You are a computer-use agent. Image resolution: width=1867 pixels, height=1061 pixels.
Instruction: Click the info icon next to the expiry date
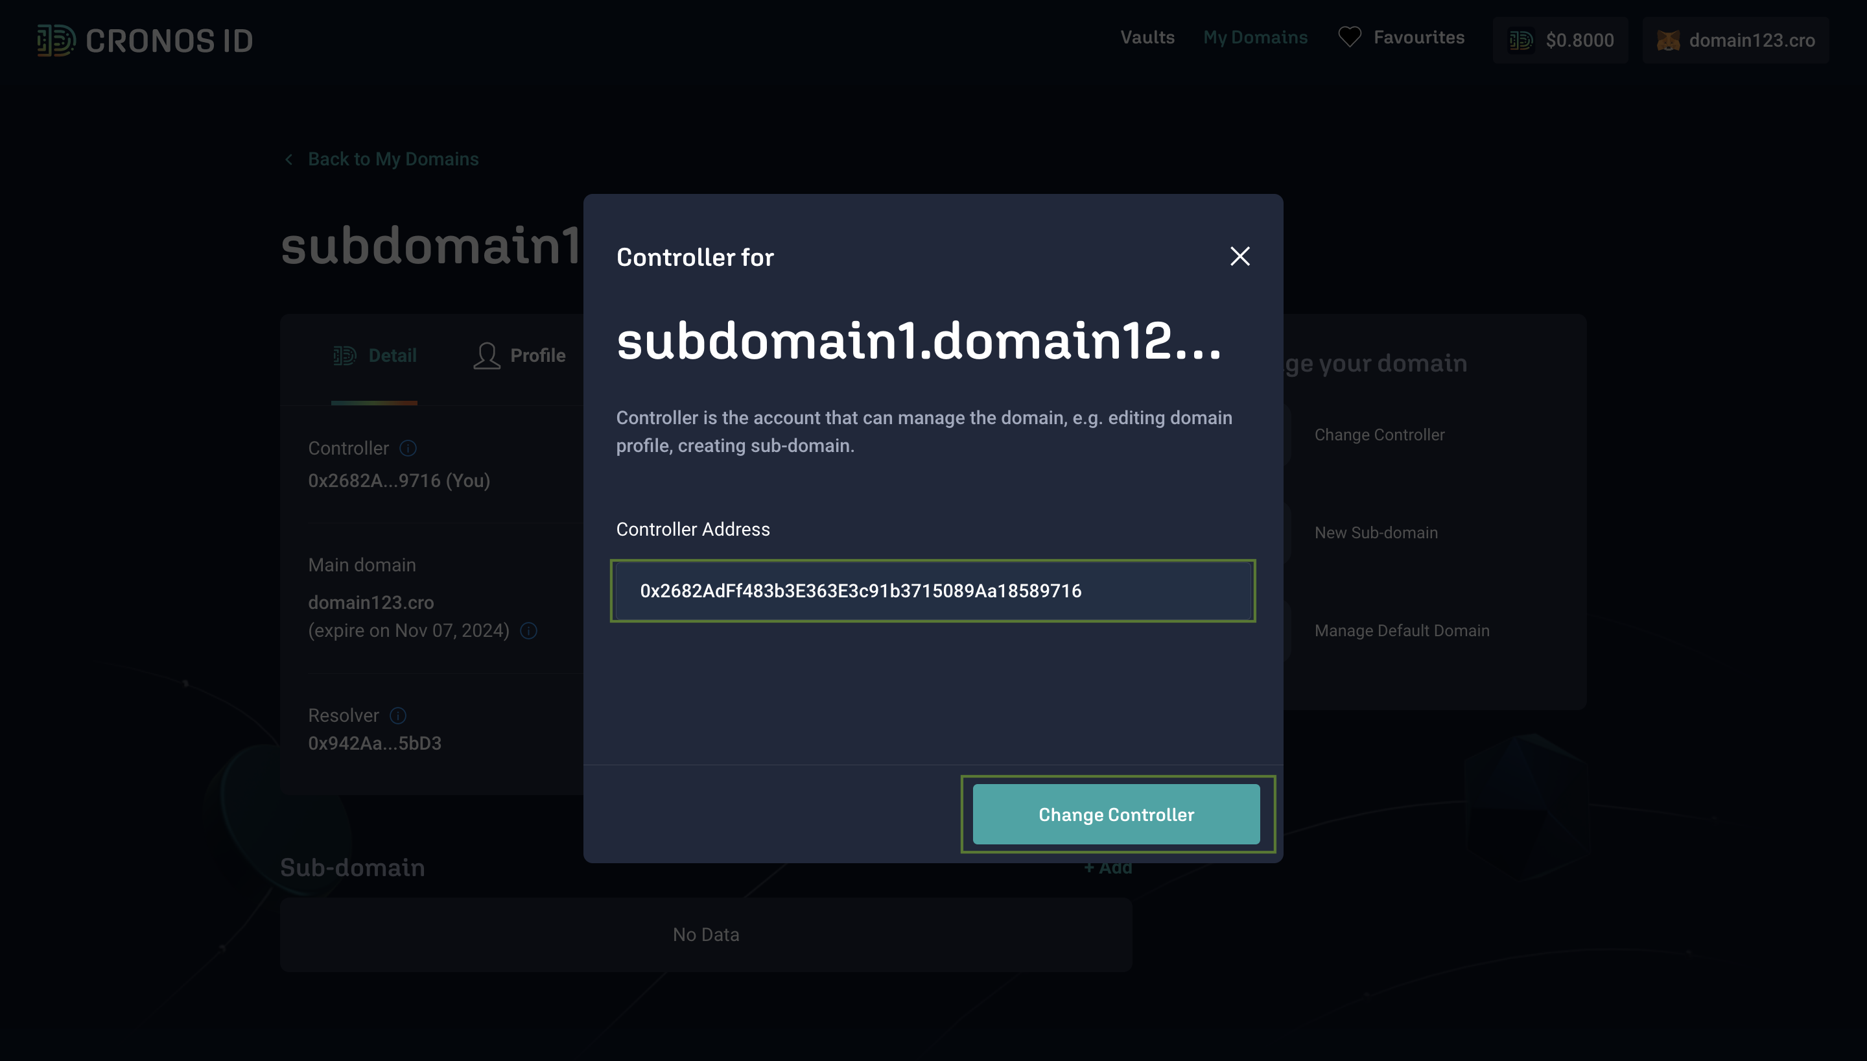point(528,630)
